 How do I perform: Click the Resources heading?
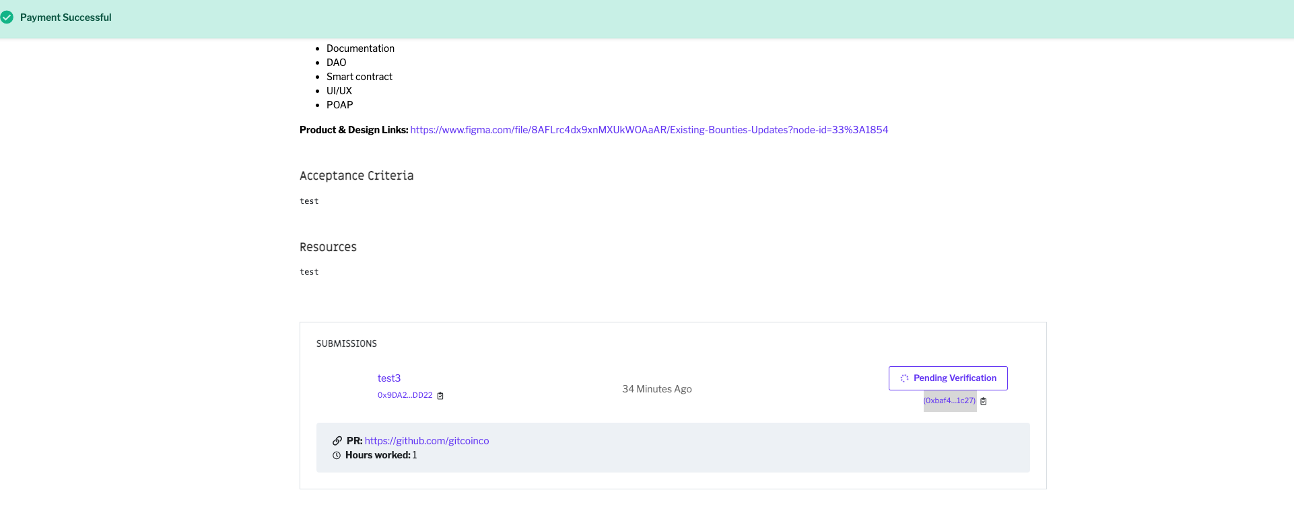328,247
